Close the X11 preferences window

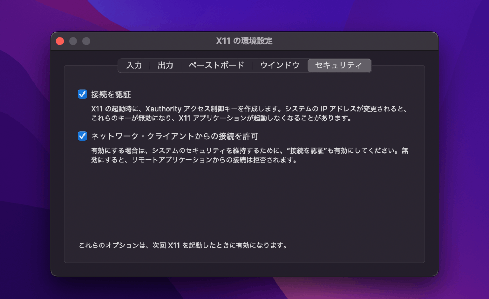click(x=60, y=41)
